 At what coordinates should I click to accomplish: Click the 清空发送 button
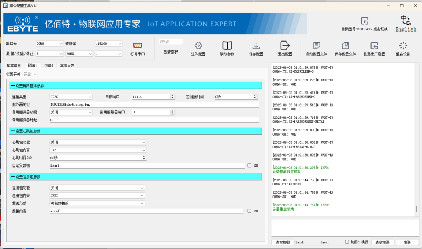click(383, 242)
